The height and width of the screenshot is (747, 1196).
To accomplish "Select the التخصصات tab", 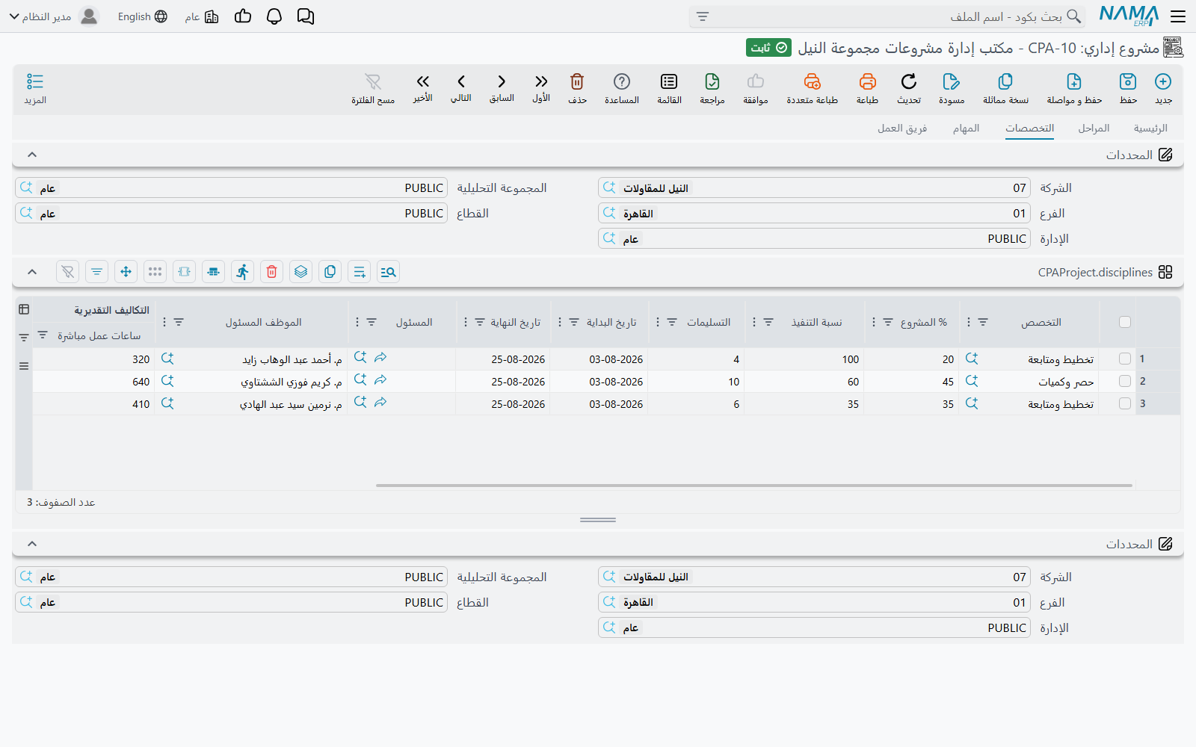I will coord(1029,128).
